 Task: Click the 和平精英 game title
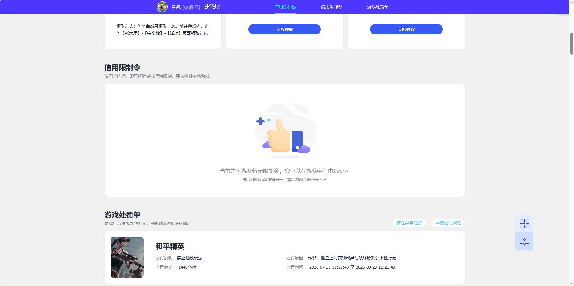coord(170,246)
